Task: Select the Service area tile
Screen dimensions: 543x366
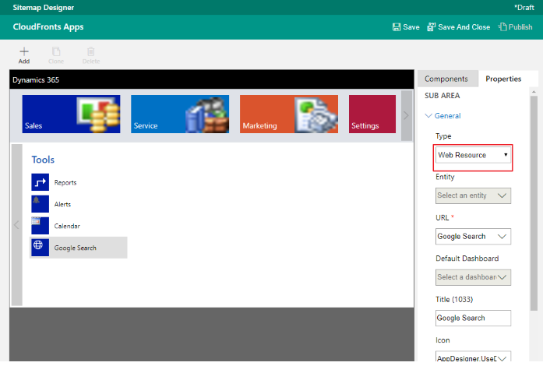Action: (x=180, y=114)
